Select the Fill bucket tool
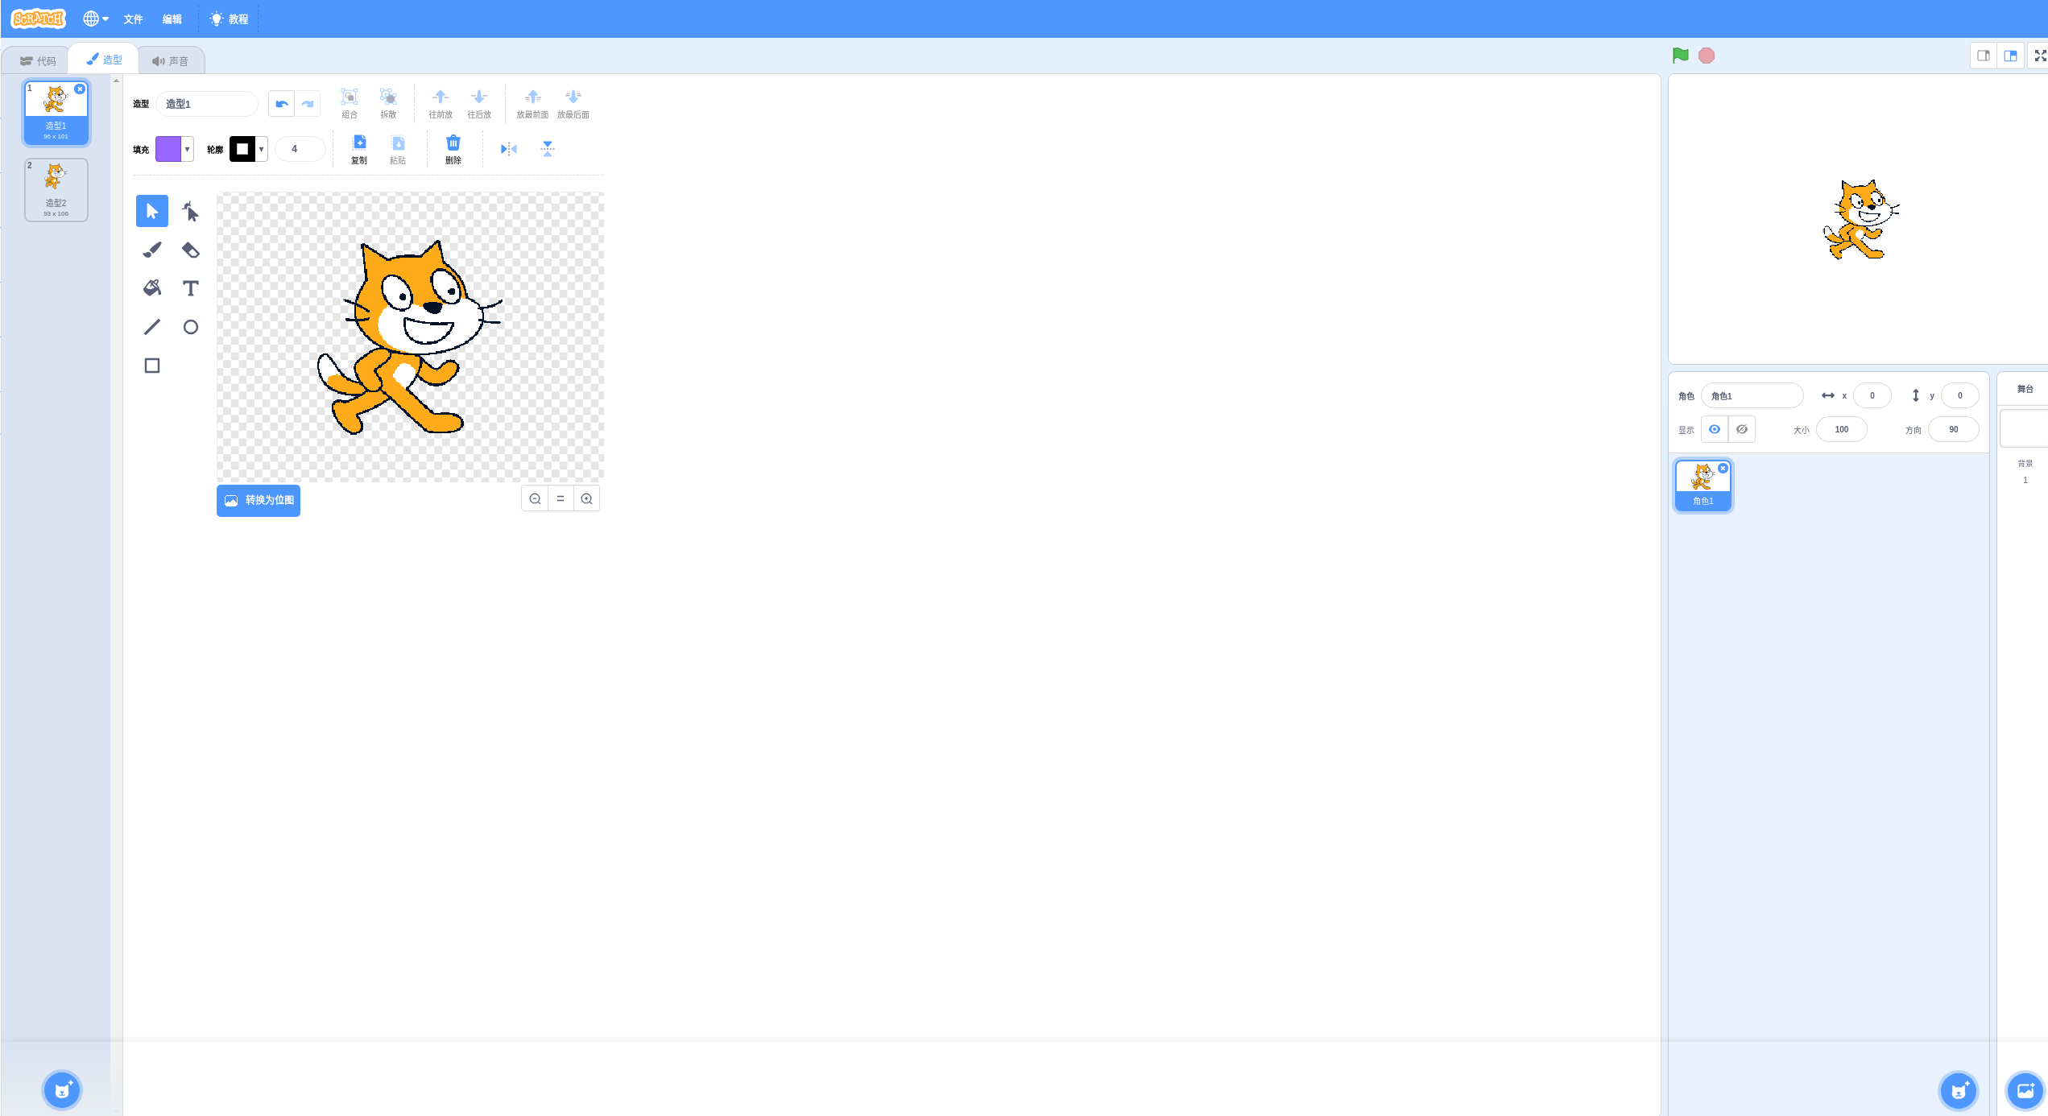This screenshot has height=1116, width=2048. tap(151, 288)
